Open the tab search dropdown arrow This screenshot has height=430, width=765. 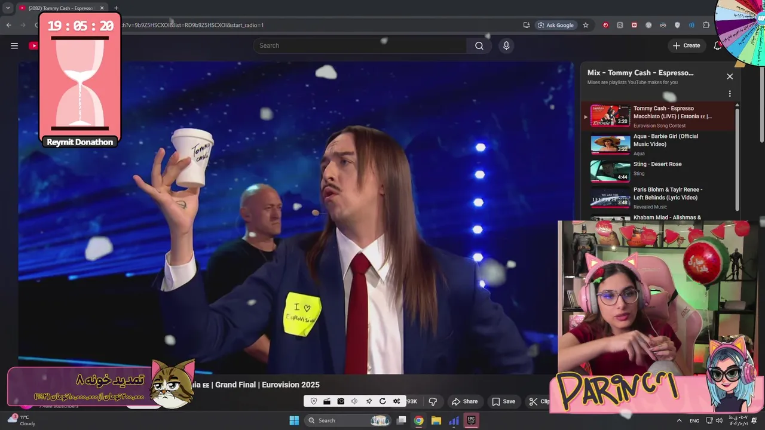8,8
